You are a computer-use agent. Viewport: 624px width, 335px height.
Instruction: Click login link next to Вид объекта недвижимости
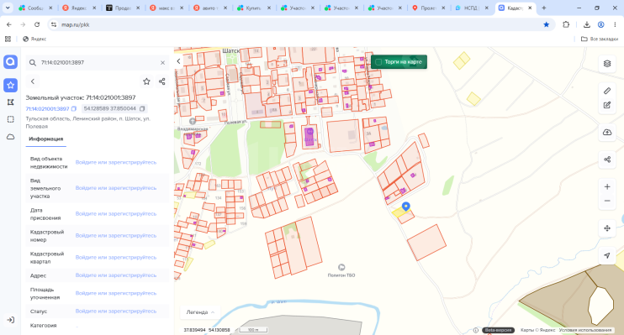click(116, 162)
